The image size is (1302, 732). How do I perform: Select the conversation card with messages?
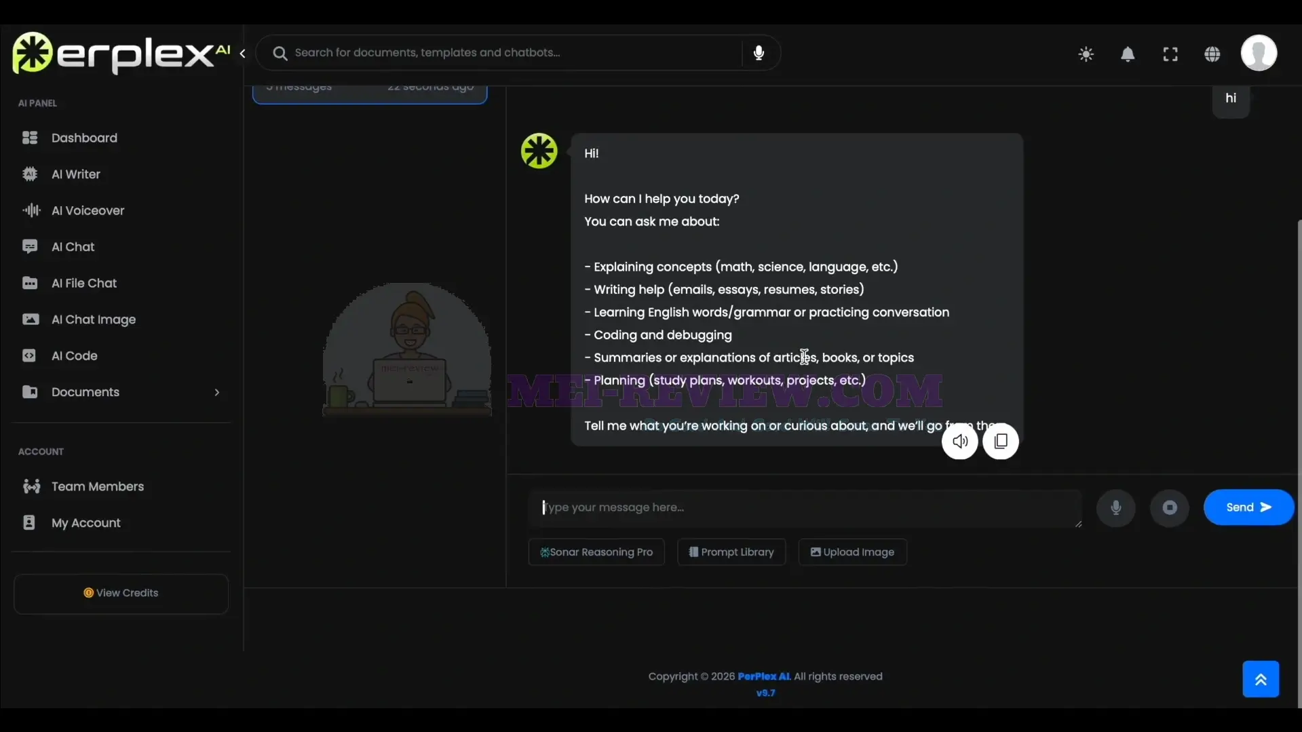pos(370,94)
